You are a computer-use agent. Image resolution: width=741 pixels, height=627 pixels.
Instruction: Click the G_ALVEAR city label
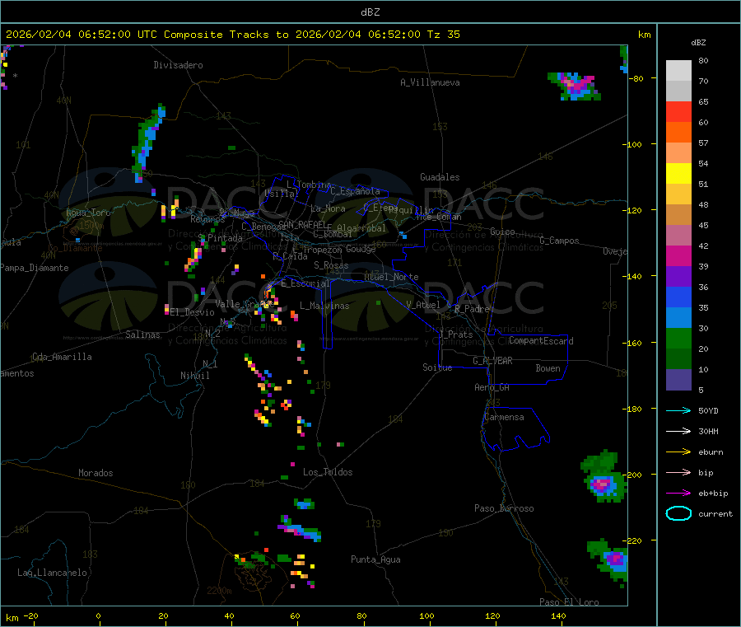492,361
